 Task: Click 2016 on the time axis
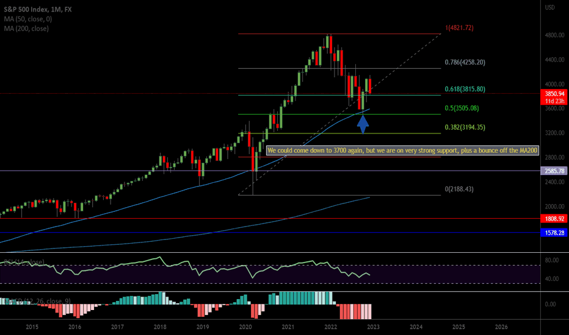(74, 327)
